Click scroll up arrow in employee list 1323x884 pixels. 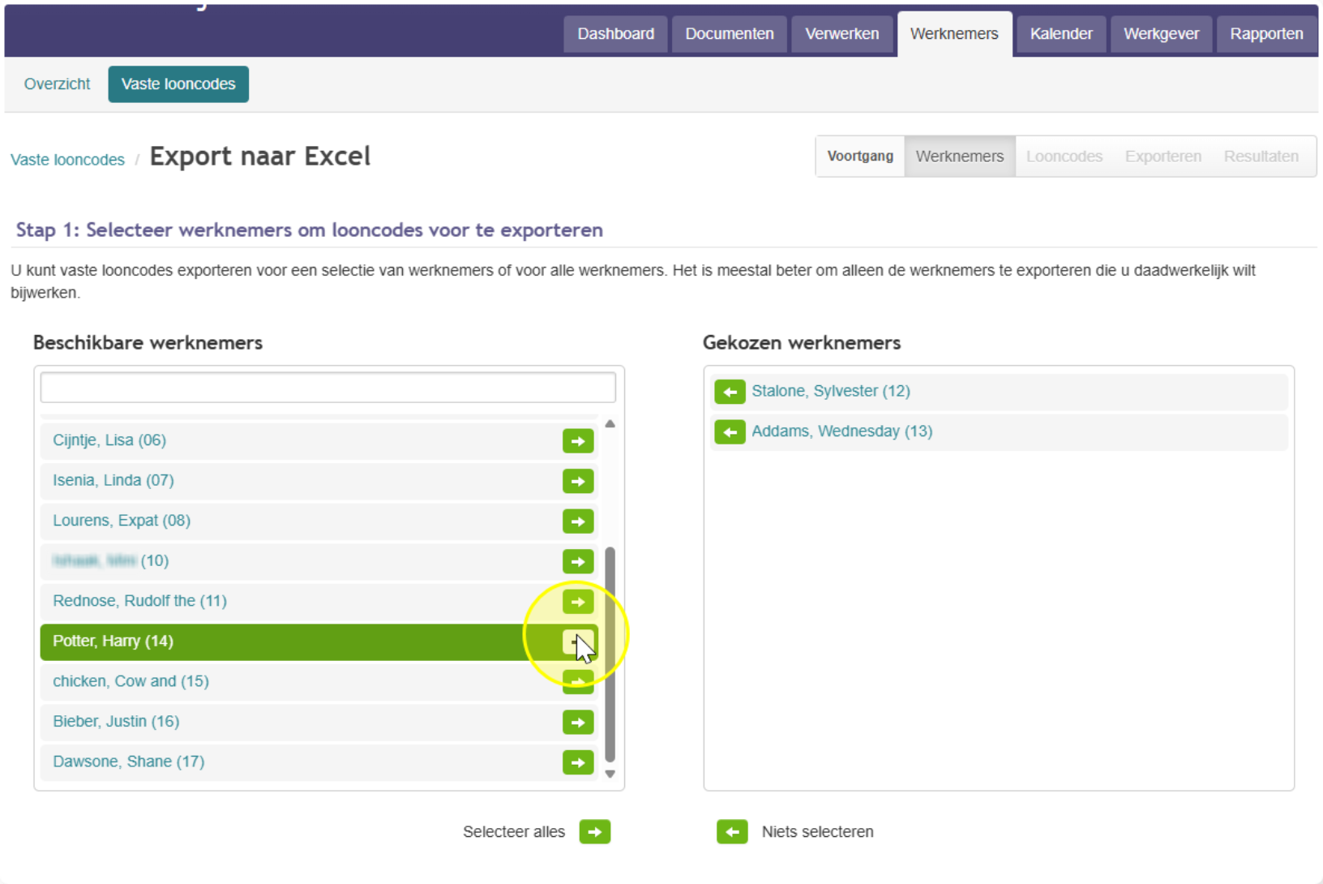tap(610, 424)
